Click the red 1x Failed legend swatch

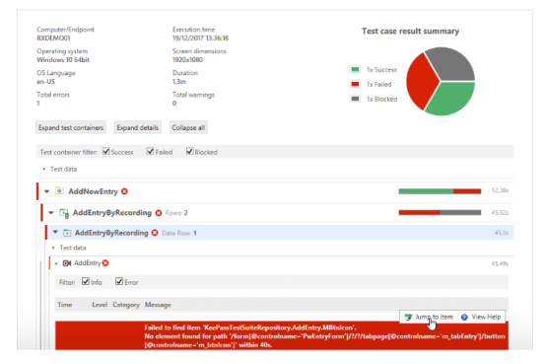[x=355, y=84]
